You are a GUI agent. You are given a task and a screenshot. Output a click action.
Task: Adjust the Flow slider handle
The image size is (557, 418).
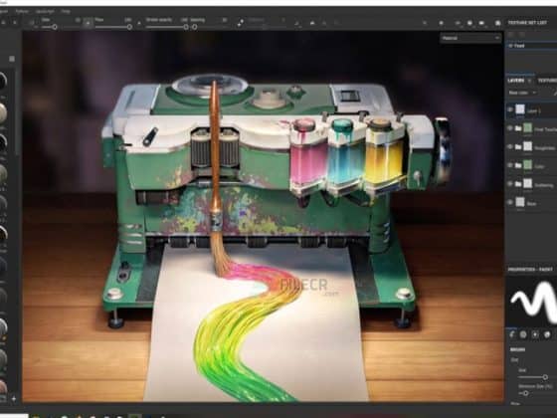tap(129, 27)
